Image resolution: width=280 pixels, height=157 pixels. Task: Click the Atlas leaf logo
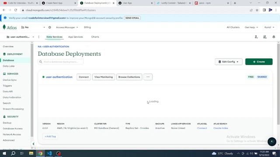[x=4, y=27]
